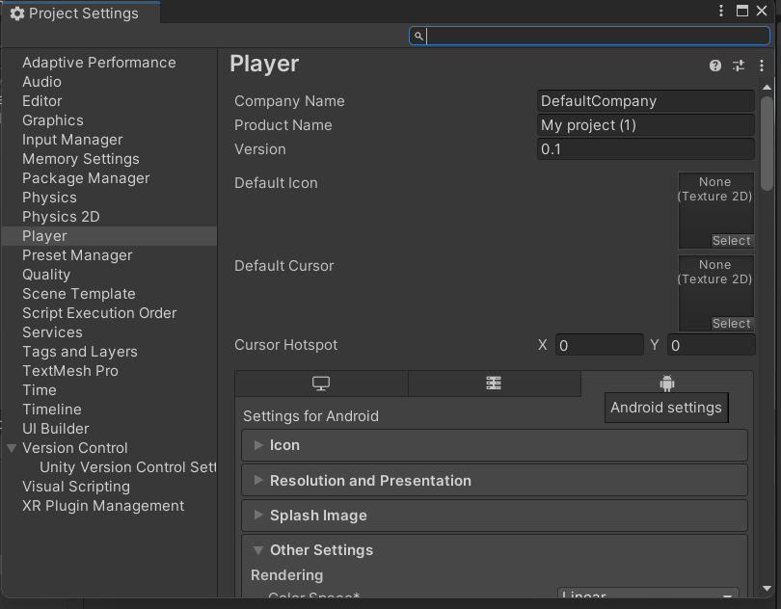
Task: Select the Dedicated Server platform tab
Action: (x=494, y=384)
